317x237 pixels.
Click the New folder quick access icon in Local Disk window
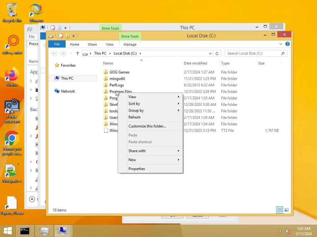pos(67,36)
